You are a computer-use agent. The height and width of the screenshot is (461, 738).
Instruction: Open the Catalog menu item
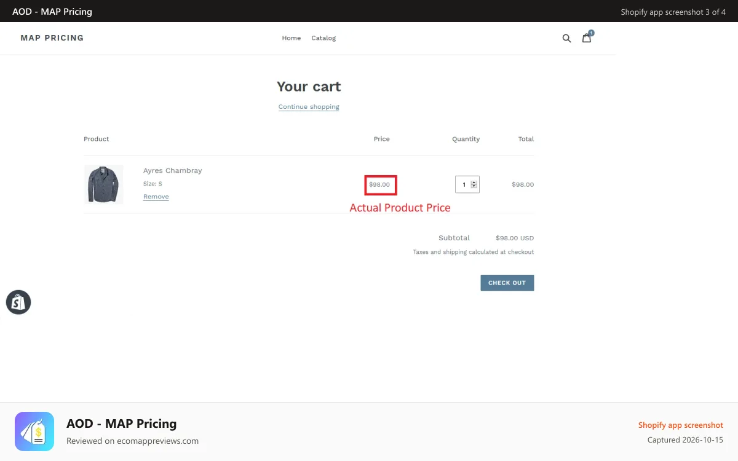[x=323, y=38]
